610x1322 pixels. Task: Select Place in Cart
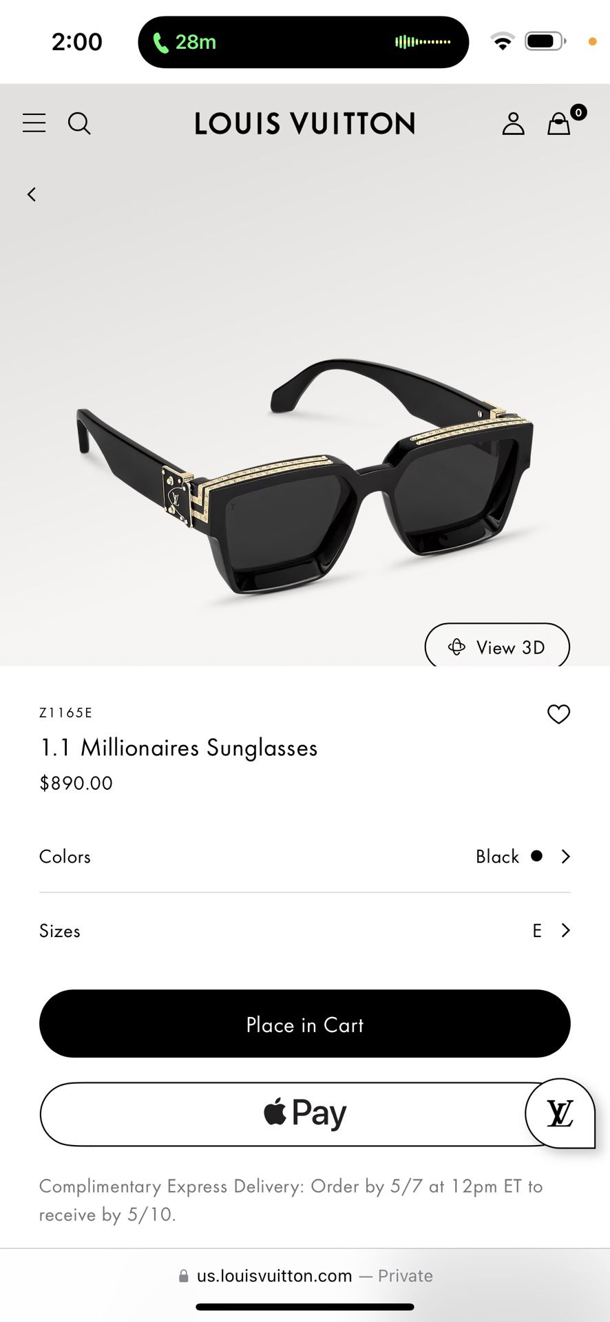304,1025
